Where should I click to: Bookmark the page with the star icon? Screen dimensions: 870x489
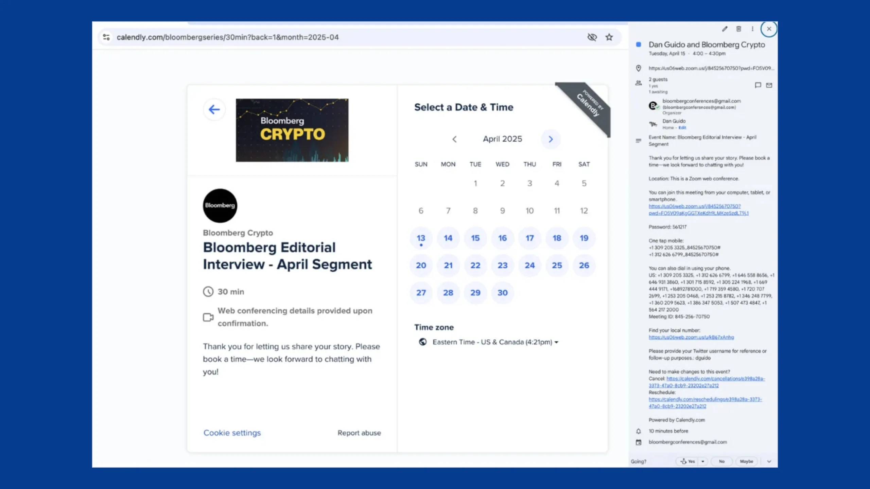pos(609,37)
